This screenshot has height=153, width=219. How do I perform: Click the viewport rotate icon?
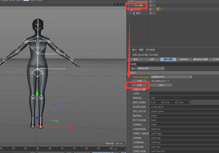point(122,4)
